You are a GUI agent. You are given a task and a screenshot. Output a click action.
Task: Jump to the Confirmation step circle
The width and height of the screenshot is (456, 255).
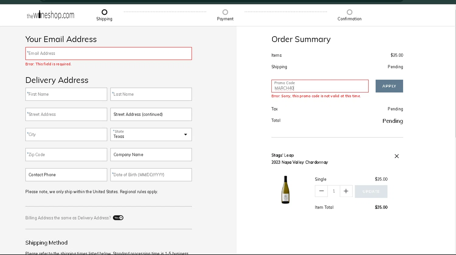click(x=350, y=12)
